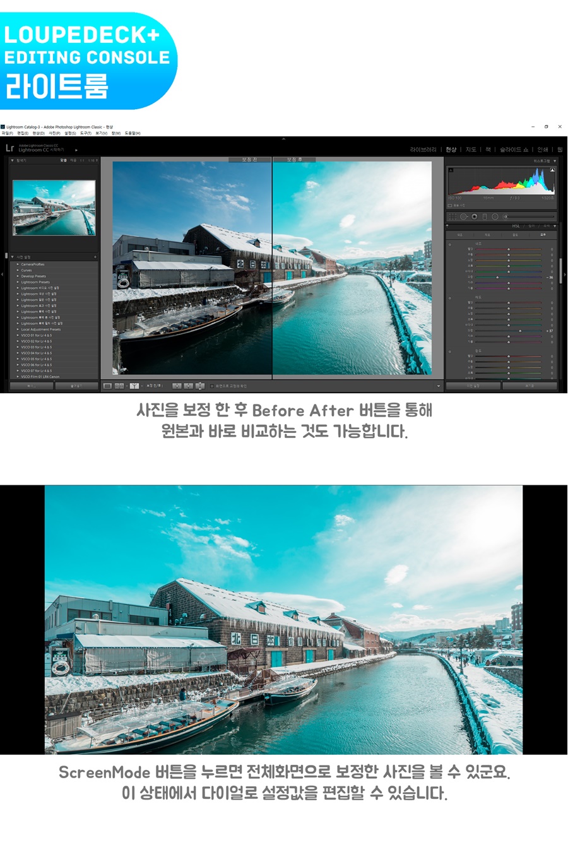Swap Before and After settings
The width and height of the screenshot is (568, 852).
pyautogui.click(x=200, y=386)
